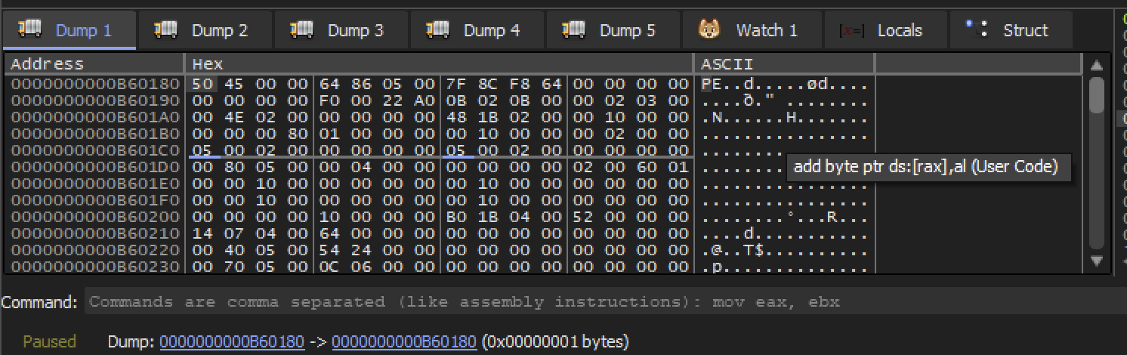Open the Dump 4 tab
The height and width of the screenshot is (355, 1127).
pyautogui.click(x=477, y=30)
